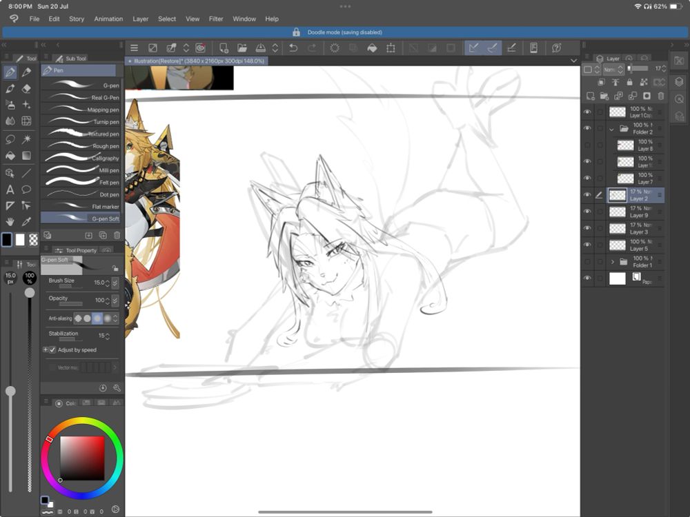Select the Figure line tool
The width and height of the screenshot is (690, 517).
(26, 173)
